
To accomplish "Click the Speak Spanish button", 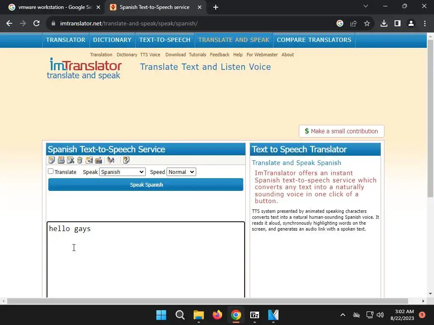I will 146,185.
